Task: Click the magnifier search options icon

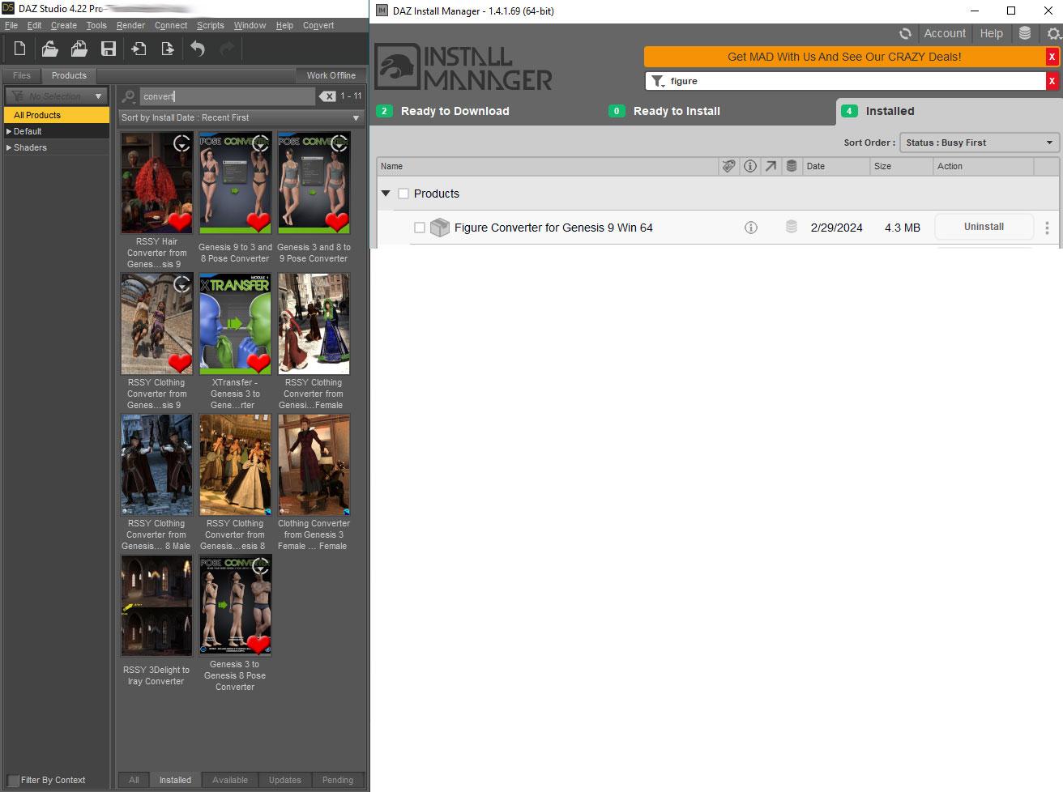Action: (x=128, y=96)
